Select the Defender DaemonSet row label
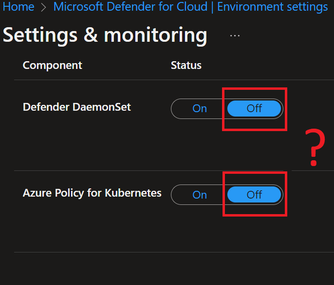Screen dimensions: 334x285 pos(77,107)
